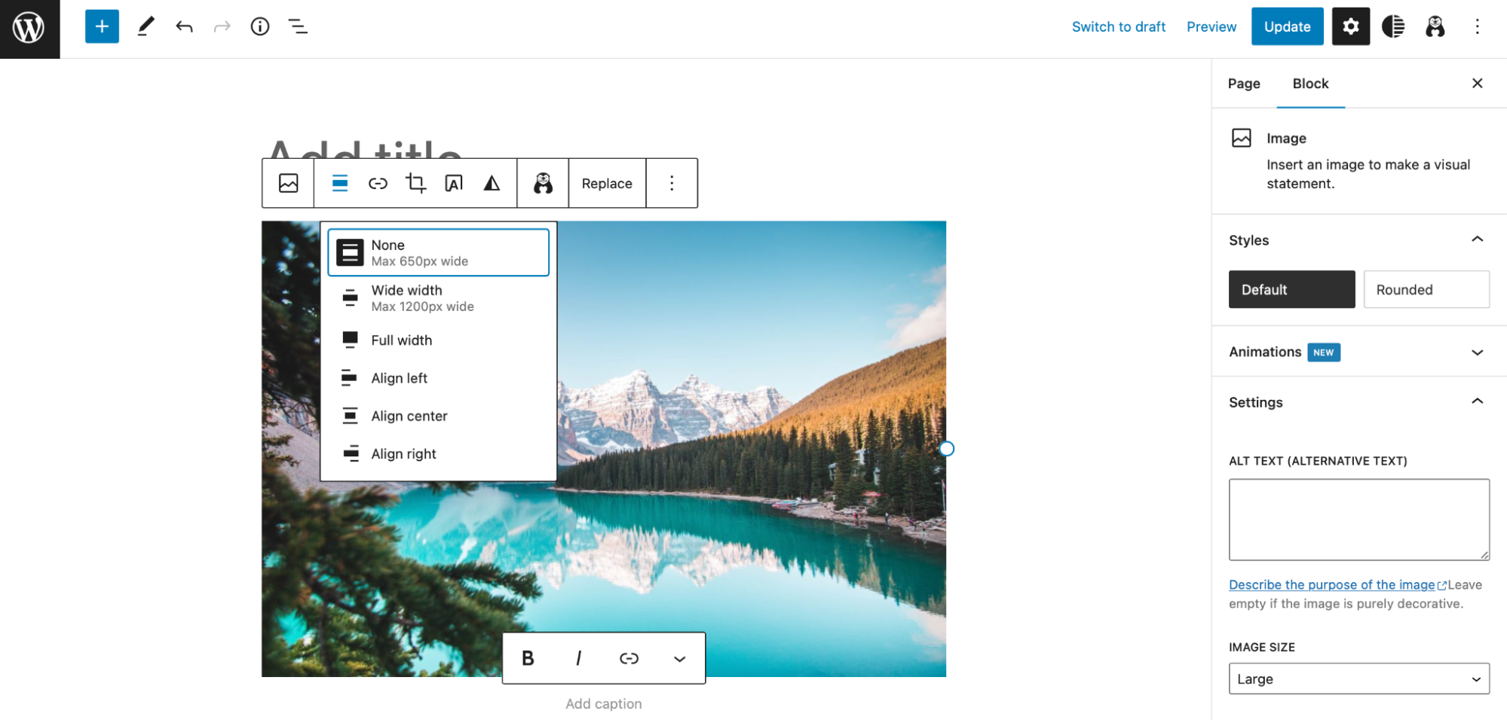The image size is (1507, 720).
Task: Choose Align left option
Action: tap(438, 378)
